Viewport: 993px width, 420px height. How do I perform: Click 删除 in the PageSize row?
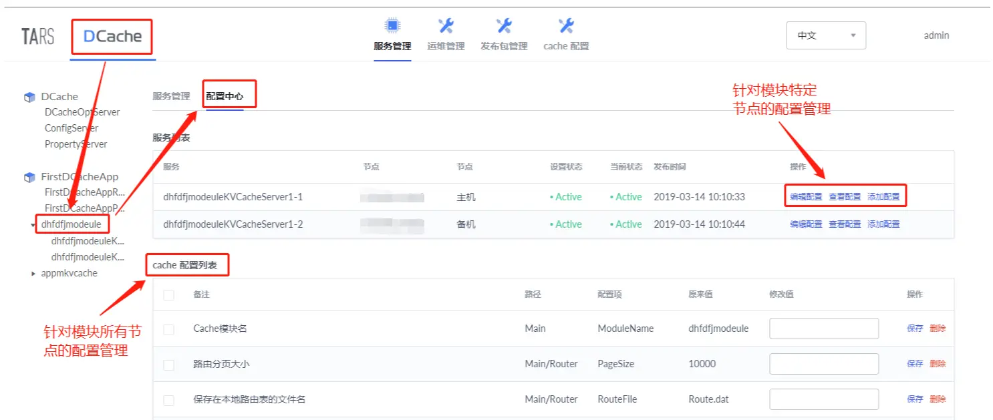tap(938, 364)
